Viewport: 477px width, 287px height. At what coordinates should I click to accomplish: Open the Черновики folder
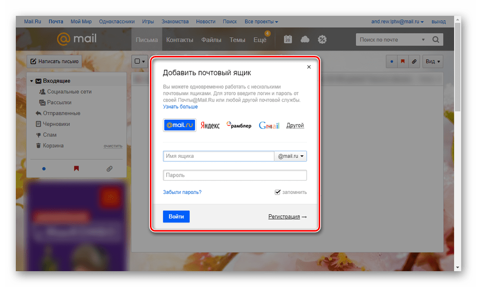coord(56,124)
